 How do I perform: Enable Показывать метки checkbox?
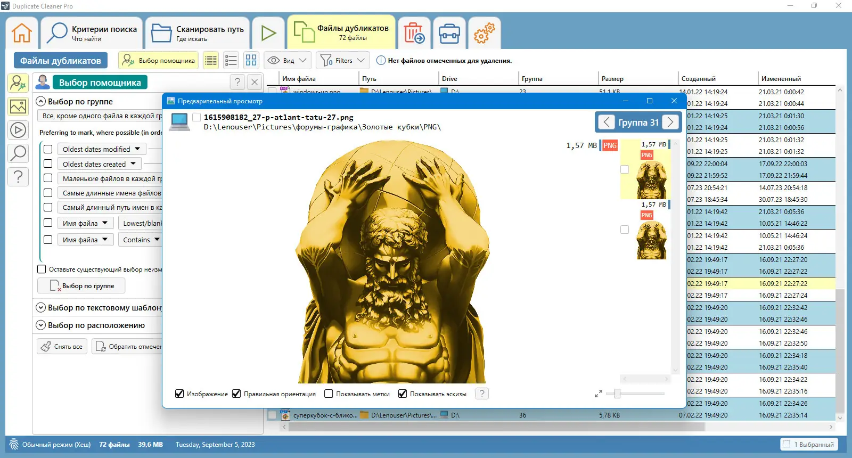coord(329,394)
